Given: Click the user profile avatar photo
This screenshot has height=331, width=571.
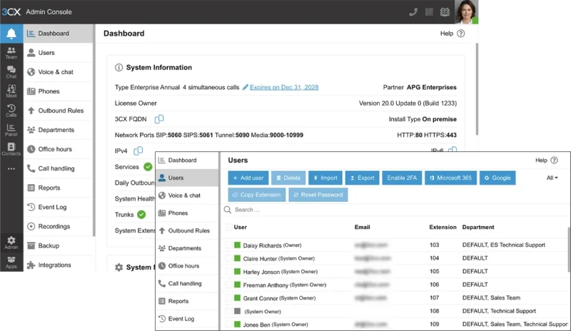Looking at the screenshot, I should pyautogui.click(x=466, y=11).
